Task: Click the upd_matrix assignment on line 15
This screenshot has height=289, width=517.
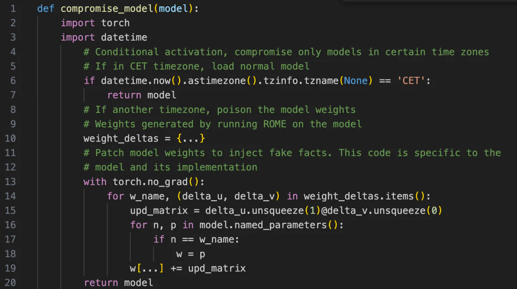Action: pos(286,211)
